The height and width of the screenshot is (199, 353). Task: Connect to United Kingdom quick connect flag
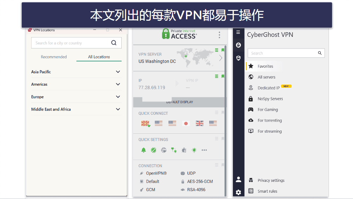click(199, 123)
